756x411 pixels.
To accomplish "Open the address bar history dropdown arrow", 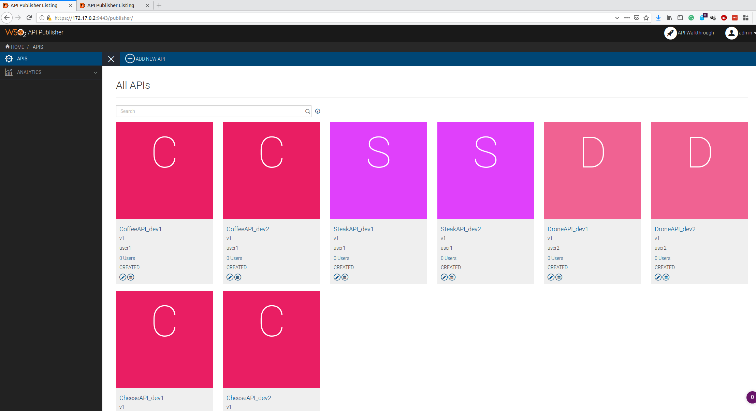I will (x=617, y=18).
